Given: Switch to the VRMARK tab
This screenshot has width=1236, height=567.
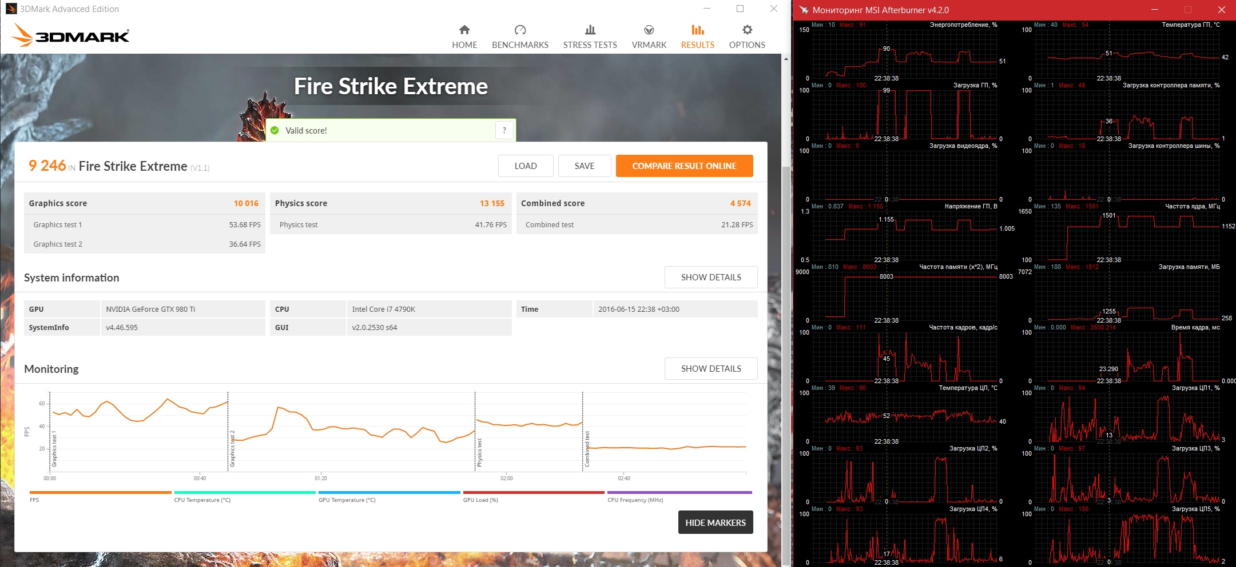Looking at the screenshot, I should [x=649, y=37].
